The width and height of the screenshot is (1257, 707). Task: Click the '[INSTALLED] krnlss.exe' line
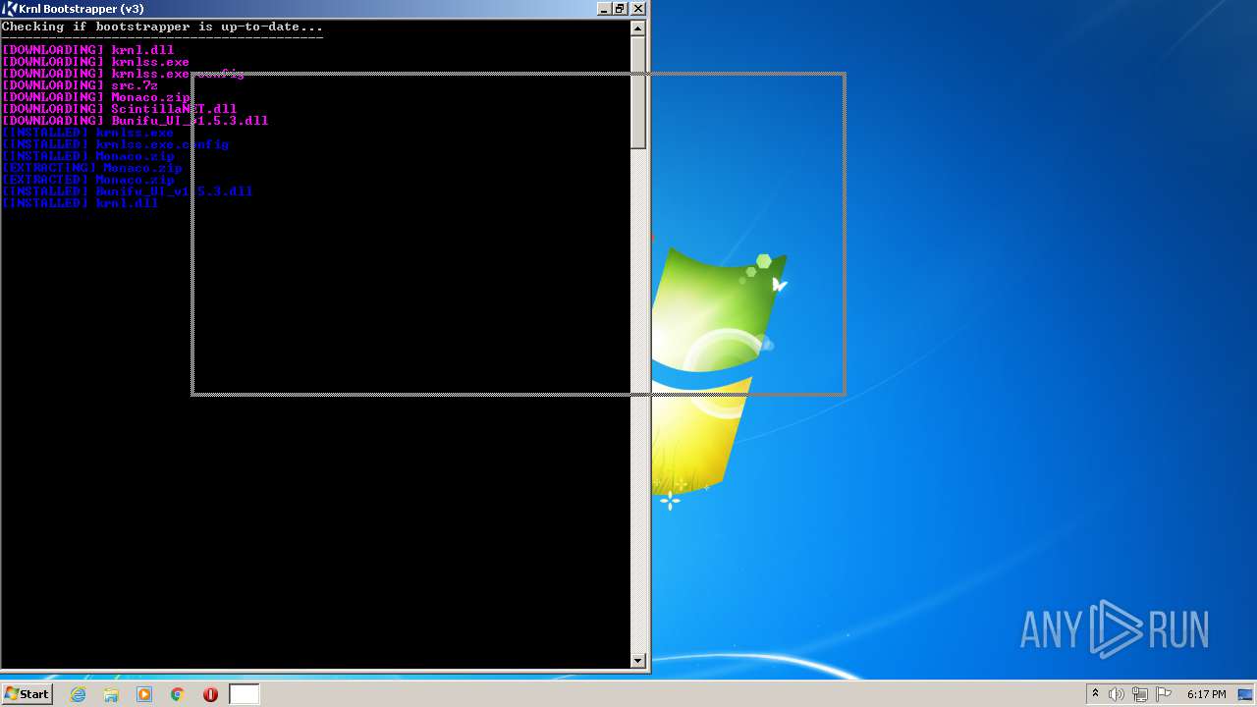point(88,133)
